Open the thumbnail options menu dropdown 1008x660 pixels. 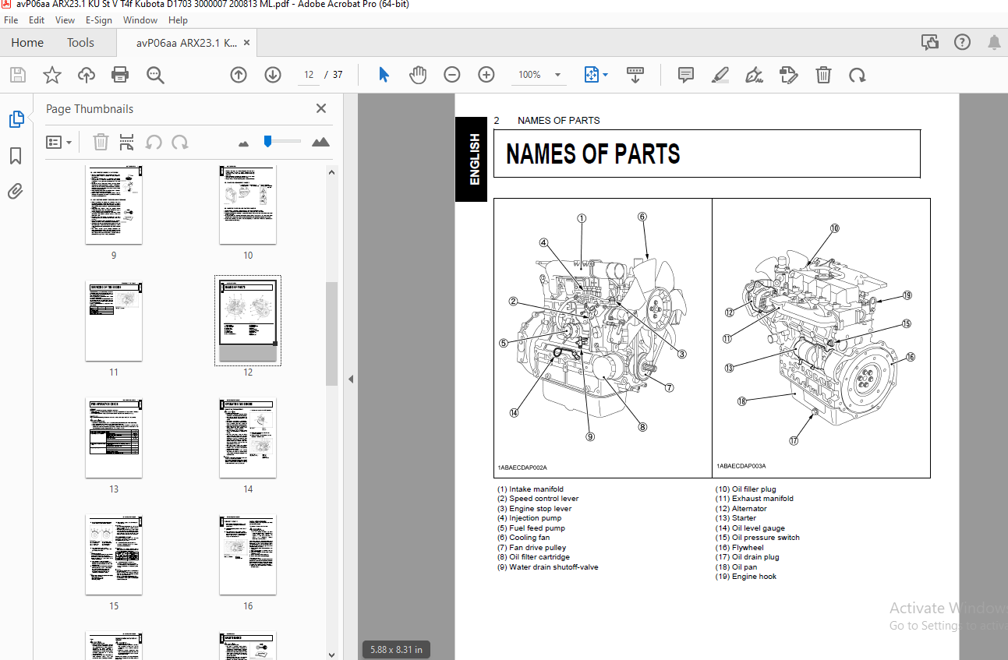(59, 143)
